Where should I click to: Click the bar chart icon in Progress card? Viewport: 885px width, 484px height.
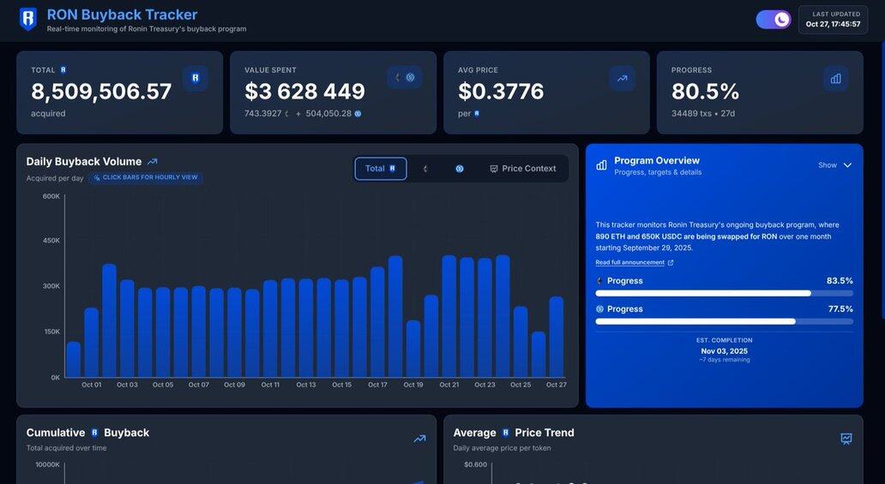coord(835,79)
